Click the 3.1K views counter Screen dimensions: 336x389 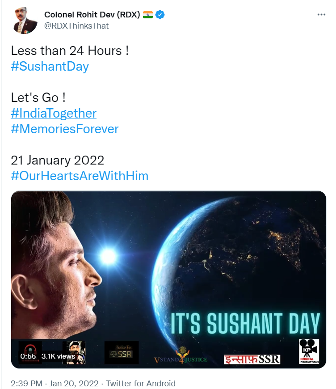point(58,356)
